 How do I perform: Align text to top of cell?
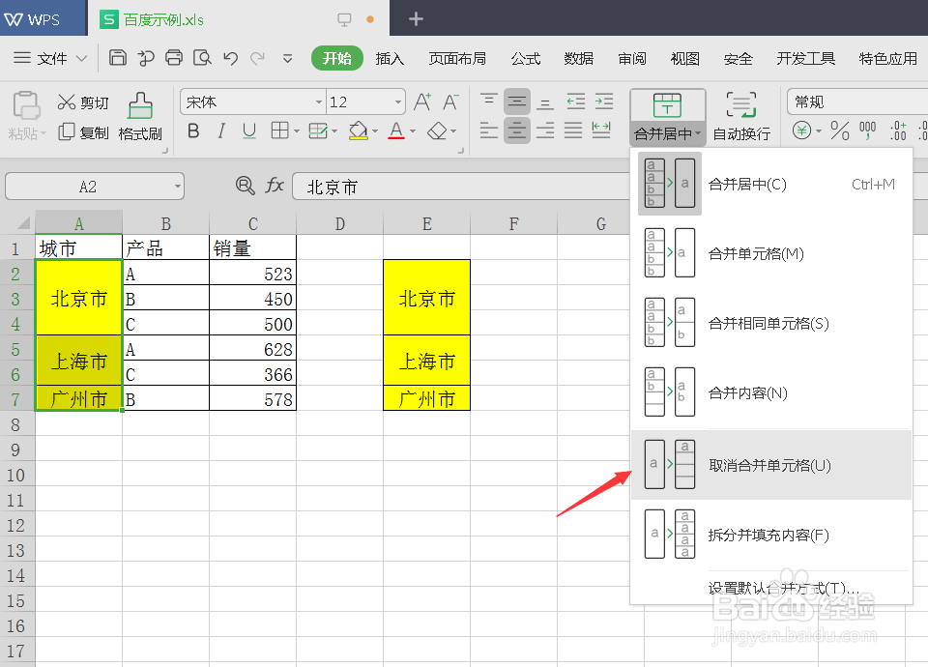tap(488, 101)
